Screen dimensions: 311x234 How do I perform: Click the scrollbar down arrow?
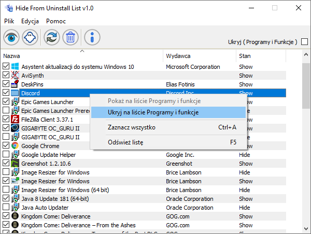[306, 229]
